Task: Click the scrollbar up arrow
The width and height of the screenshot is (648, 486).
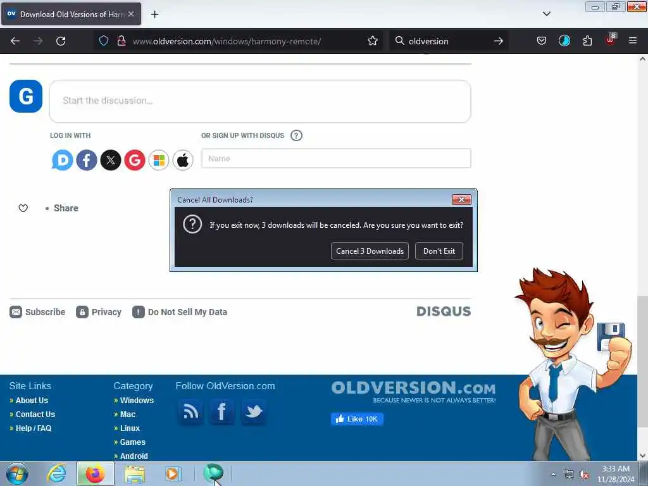Action: 642,59
